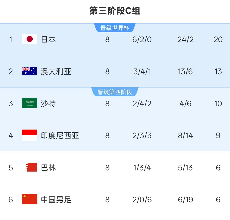Click the 晋级世界杯 label badge
Screen dimensions: 230x220
115,28
